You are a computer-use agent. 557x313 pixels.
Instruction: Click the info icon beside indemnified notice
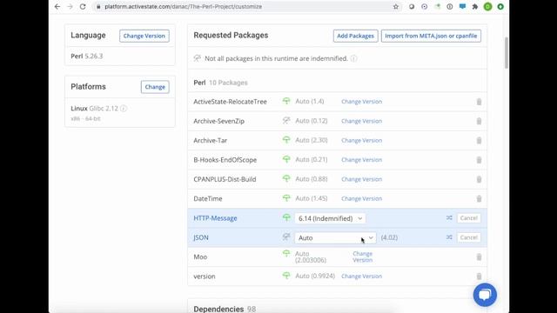tap(354, 58)
